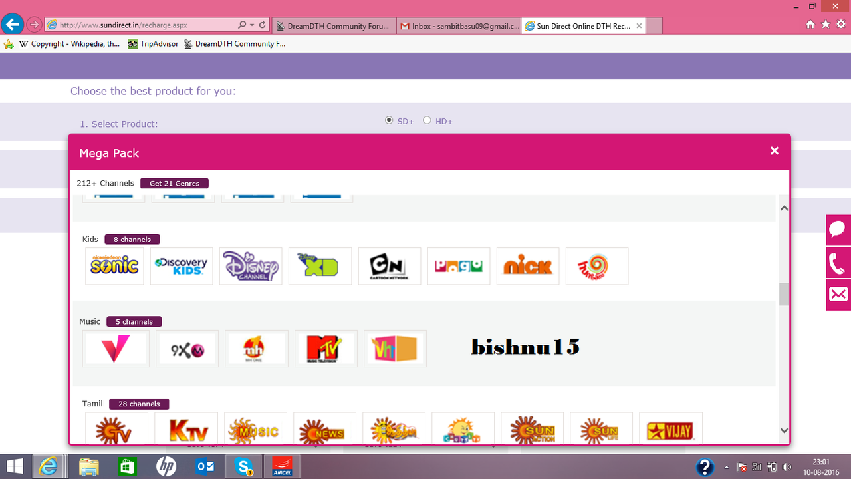Click the Mega Pack list scroll-up arrow

pos(784,208)
